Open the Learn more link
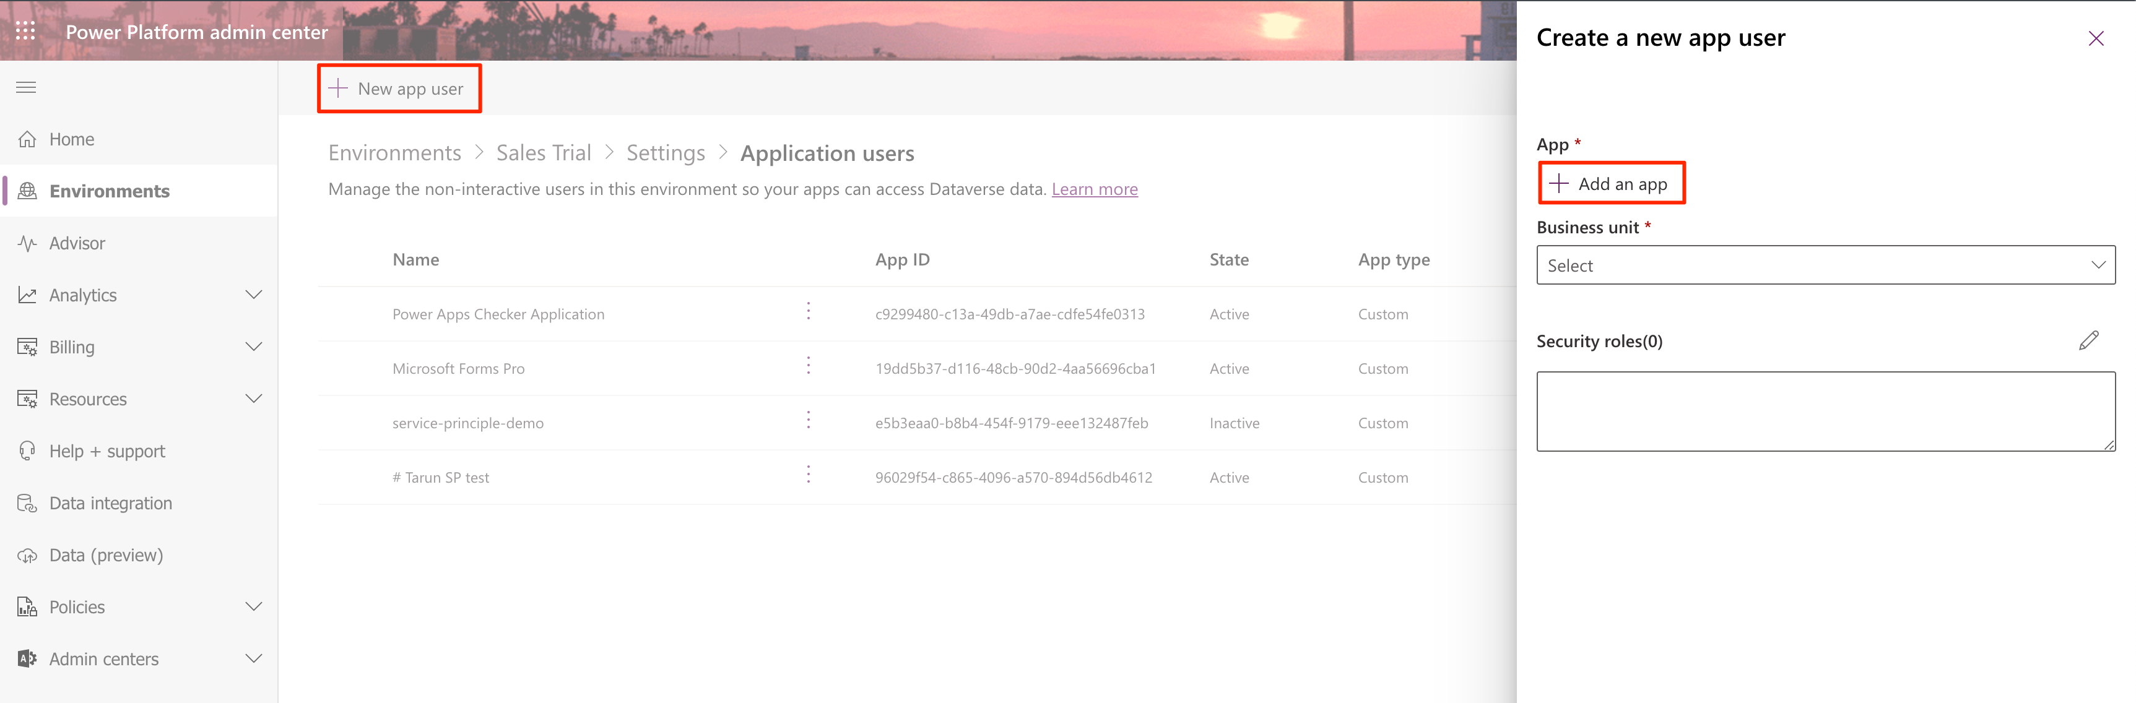This screenshot has width=2136, height=703. tap(1094, 189)
